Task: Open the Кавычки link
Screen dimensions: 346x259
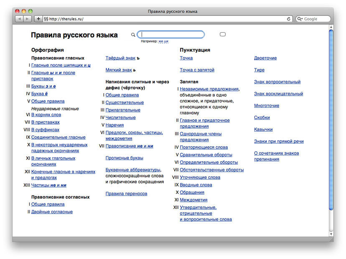Action: point(263,129)
